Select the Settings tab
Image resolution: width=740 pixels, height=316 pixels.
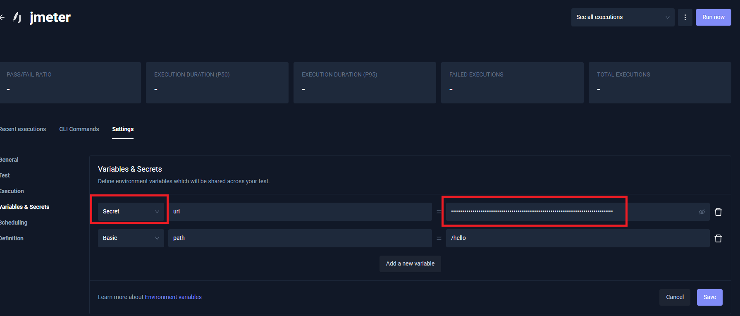(x=123, y=129)
